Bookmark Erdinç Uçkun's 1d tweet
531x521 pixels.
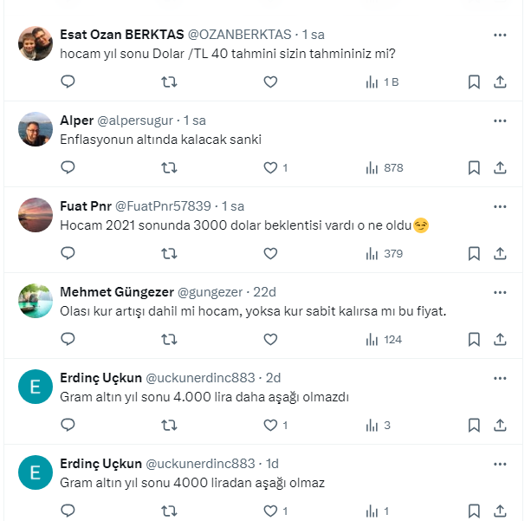474,511
